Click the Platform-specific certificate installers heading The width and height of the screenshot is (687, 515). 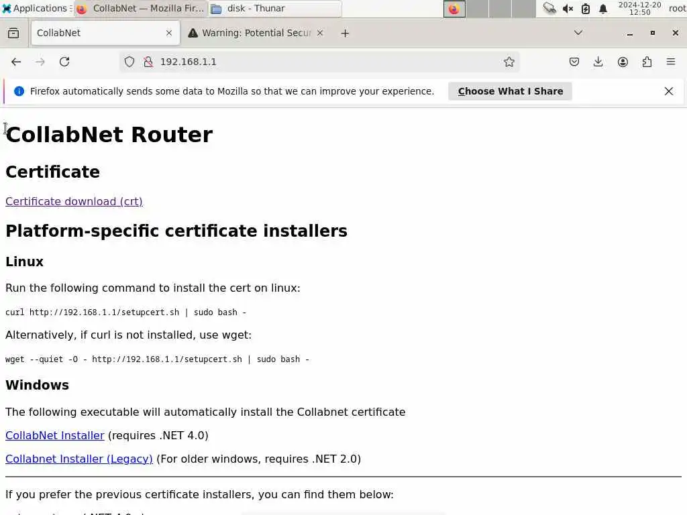coord(176,231)
